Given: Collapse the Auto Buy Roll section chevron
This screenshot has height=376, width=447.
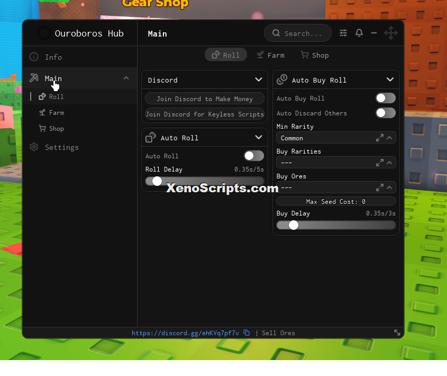Looking at the screenshot, I should click(x=390, y=79).
